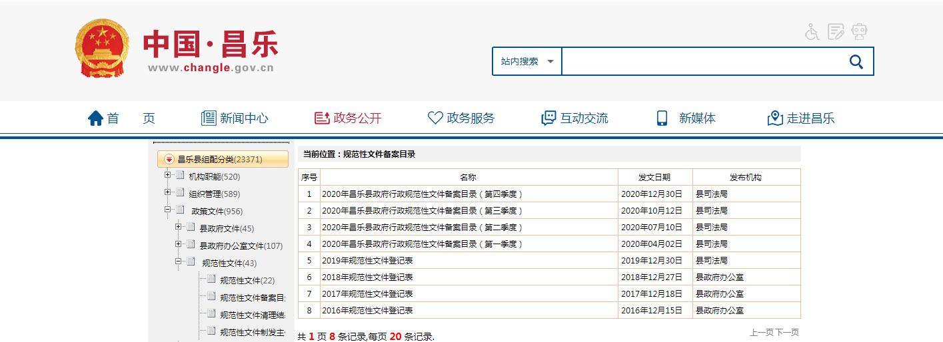Select 规范性文件(22) in the tree
The image size is (943, 342).
(247, 281)
